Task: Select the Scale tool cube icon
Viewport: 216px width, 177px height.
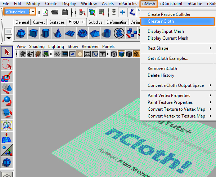Action: 7,113
